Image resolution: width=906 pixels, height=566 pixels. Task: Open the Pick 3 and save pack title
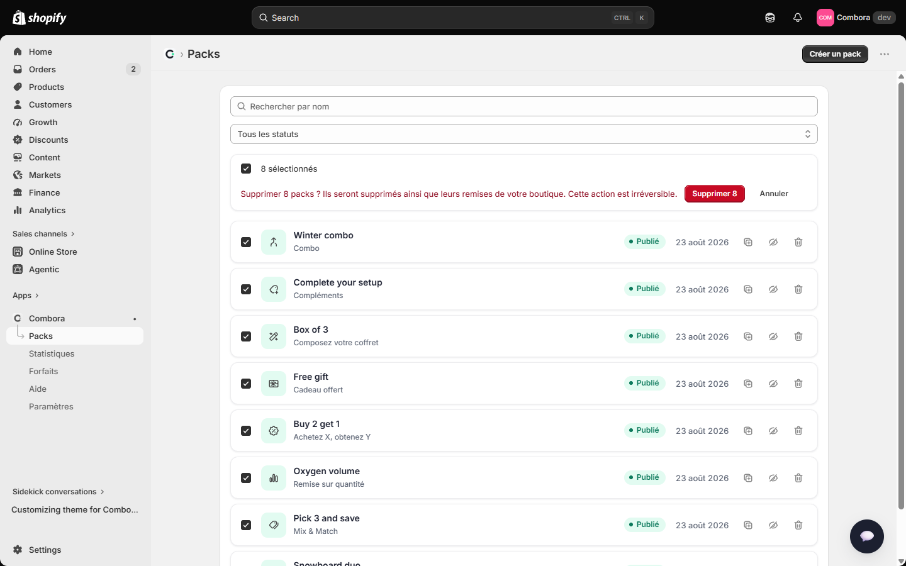[327, 518]
